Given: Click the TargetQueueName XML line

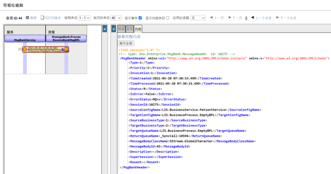Looking at the screenshot, I should [188, 131].
